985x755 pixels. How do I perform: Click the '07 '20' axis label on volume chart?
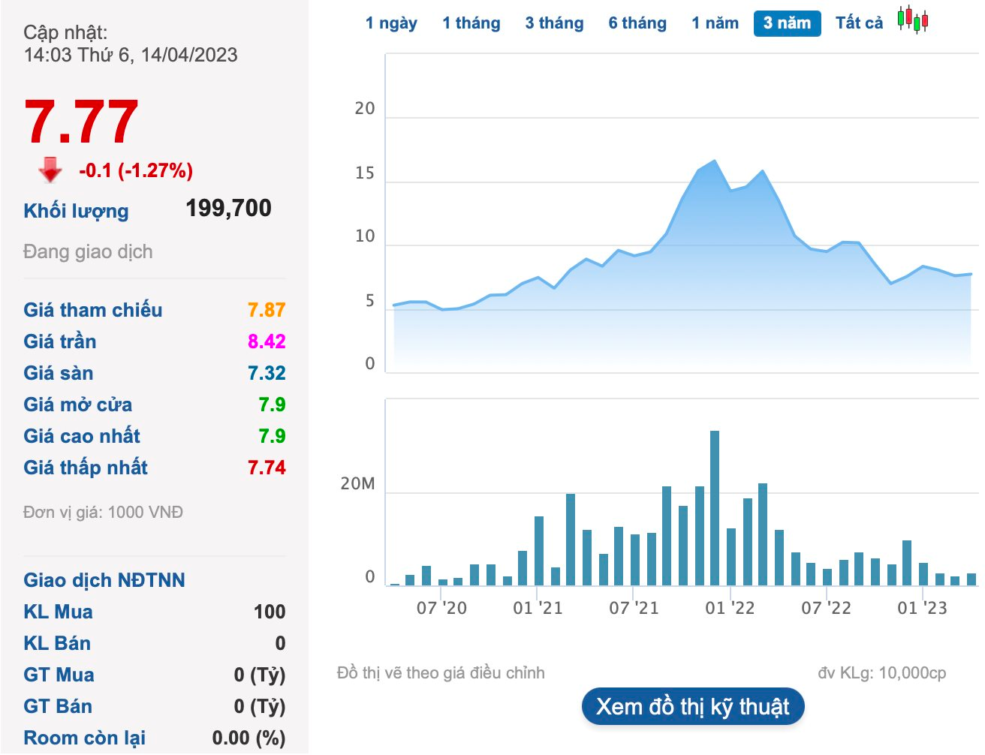[x=441, y=608]
